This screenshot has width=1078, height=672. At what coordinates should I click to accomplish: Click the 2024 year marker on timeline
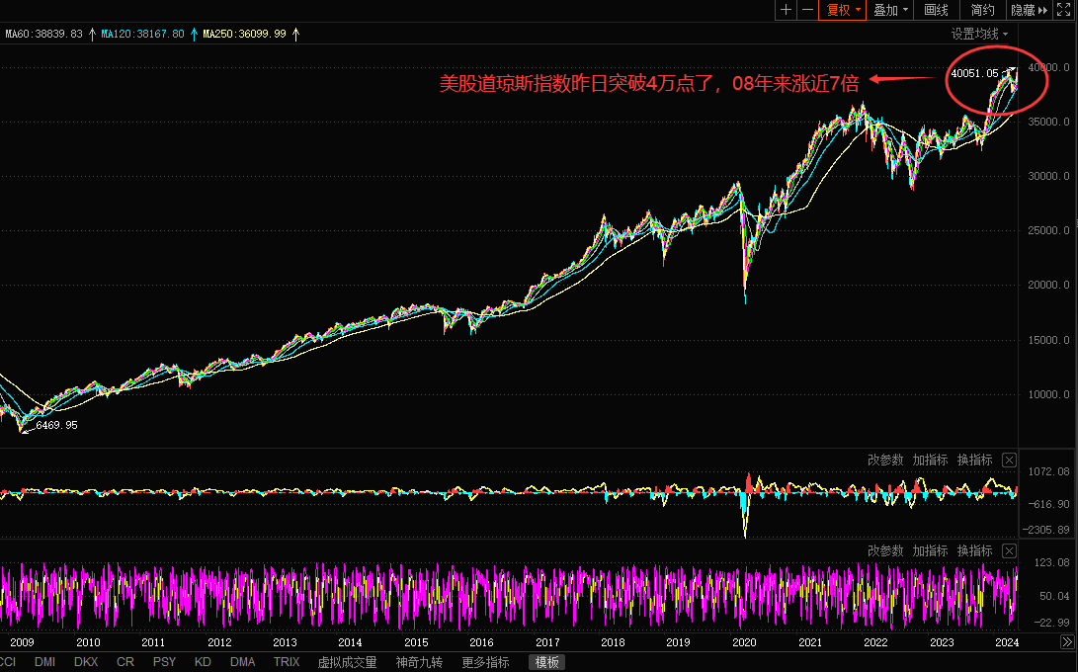pos(1007,642)
